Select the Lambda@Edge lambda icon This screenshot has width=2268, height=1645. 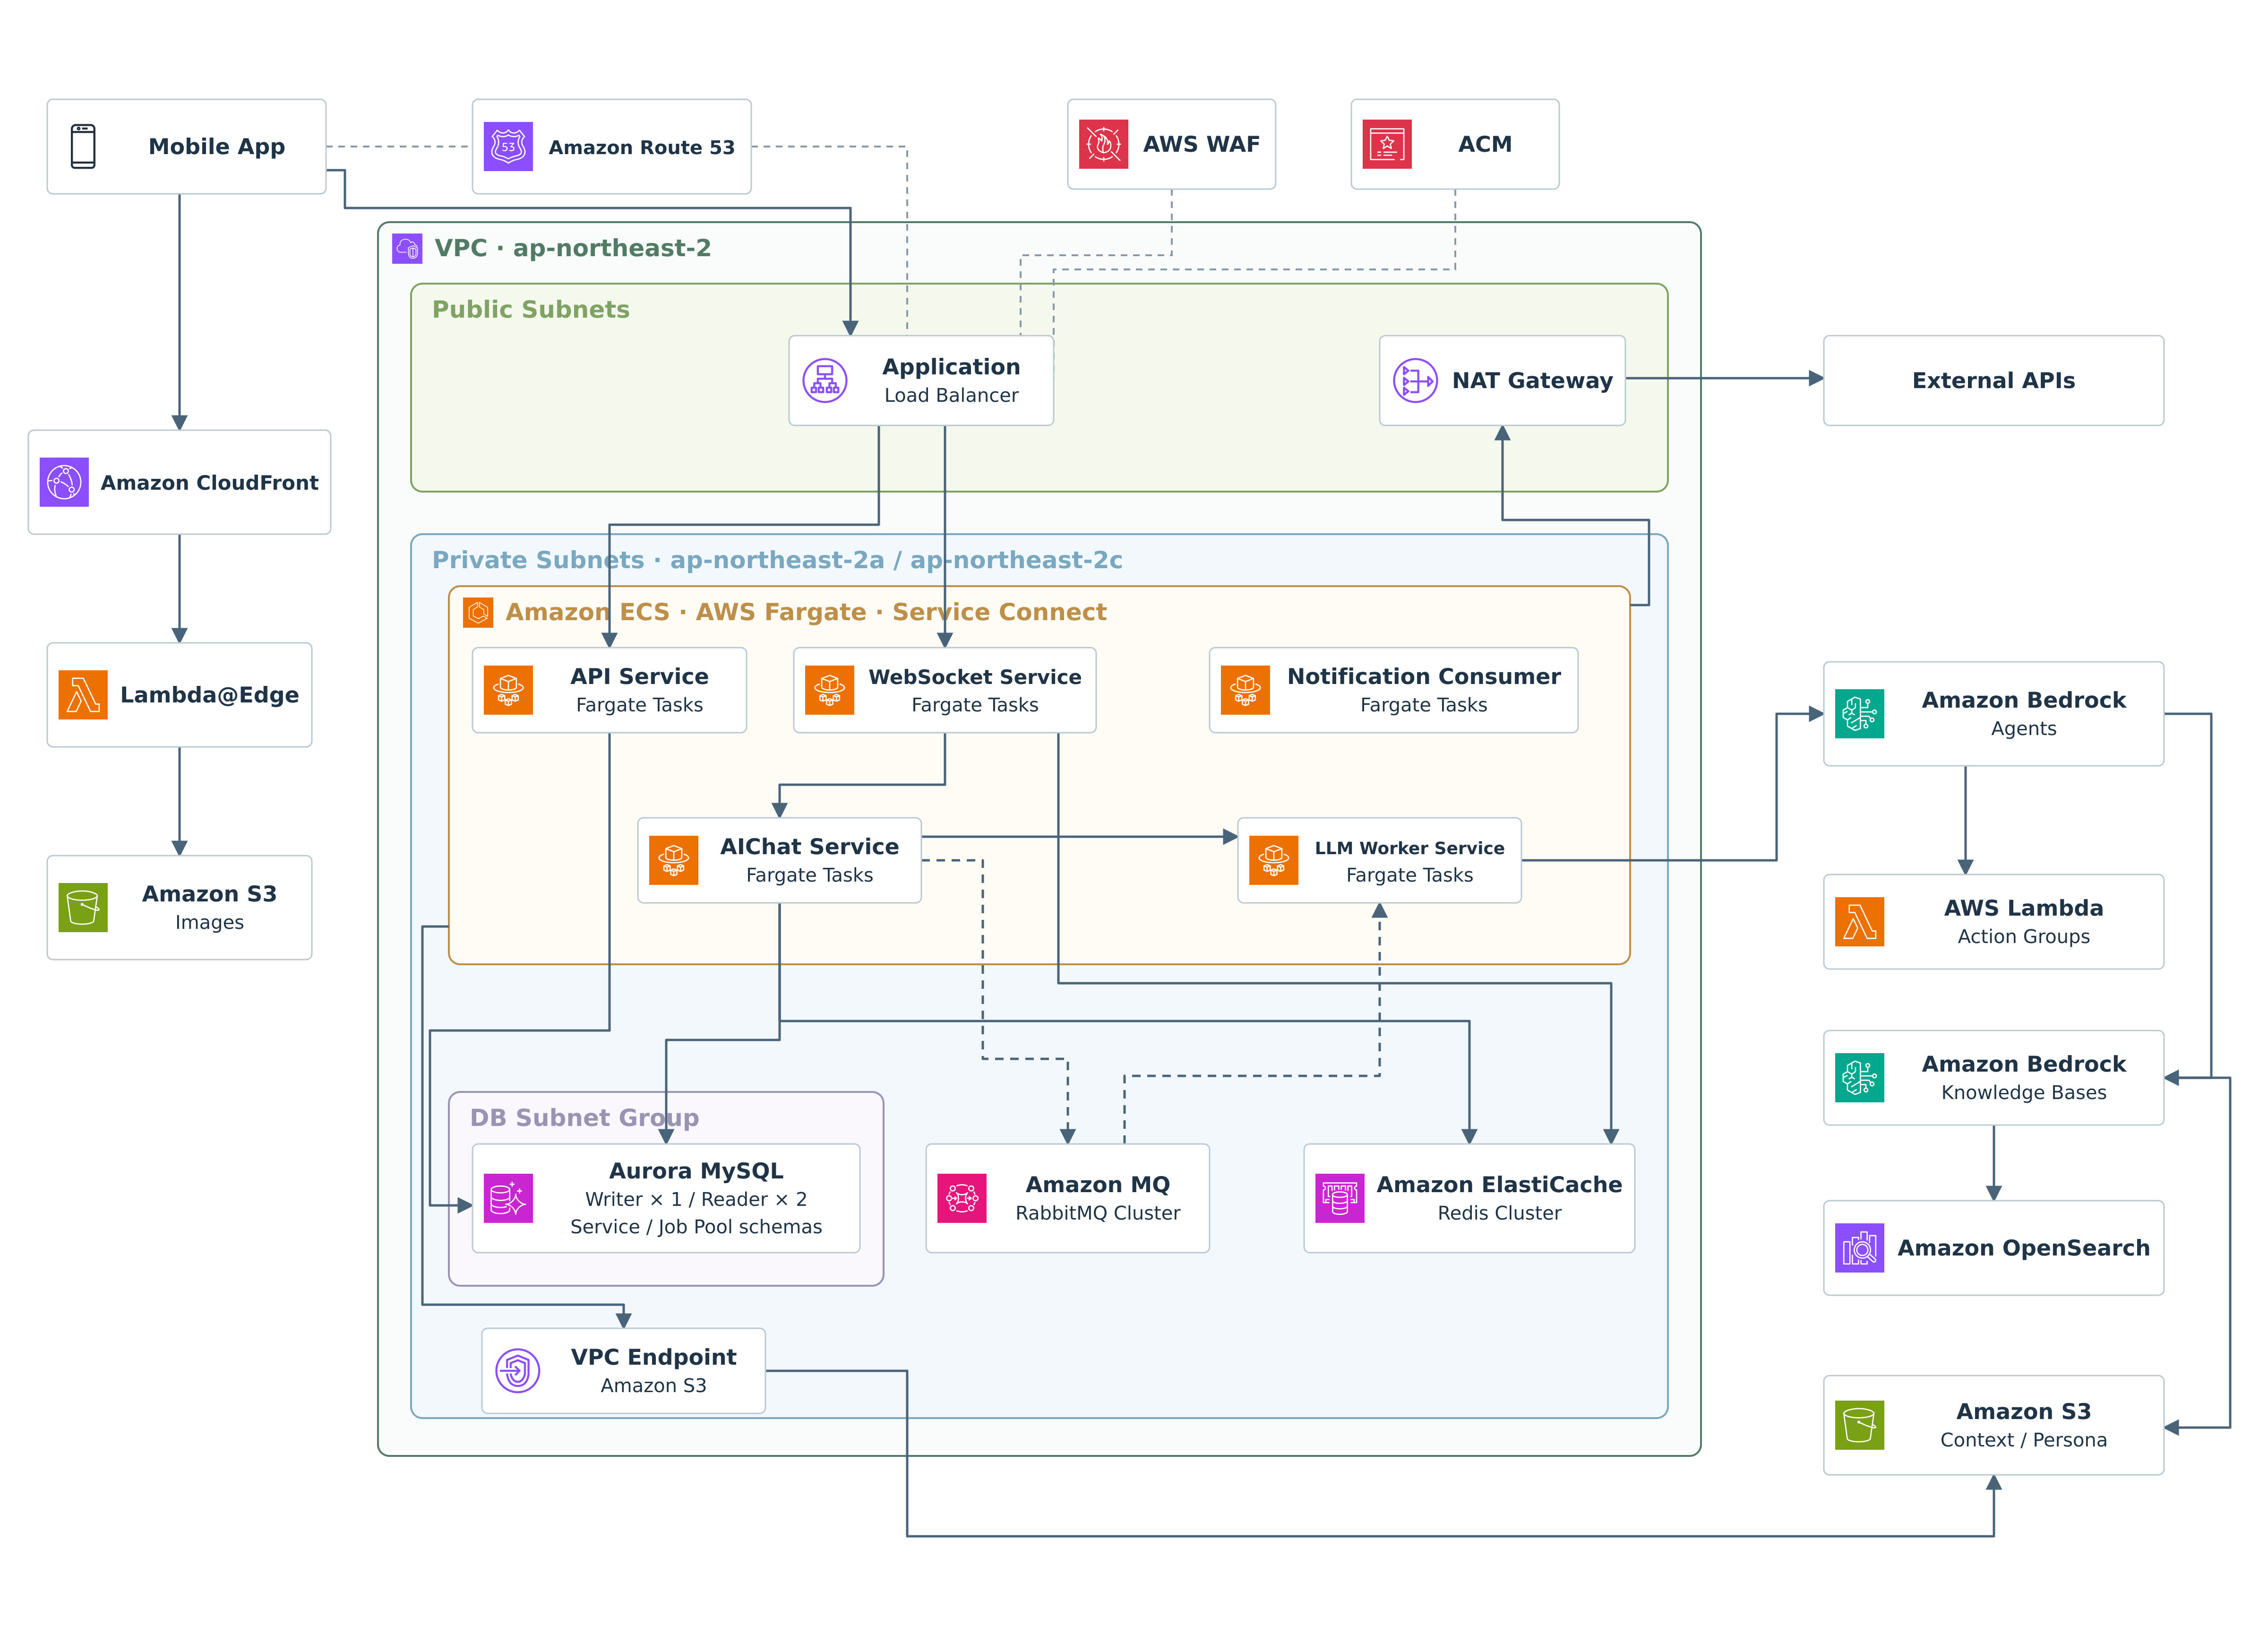click(83, 694)
